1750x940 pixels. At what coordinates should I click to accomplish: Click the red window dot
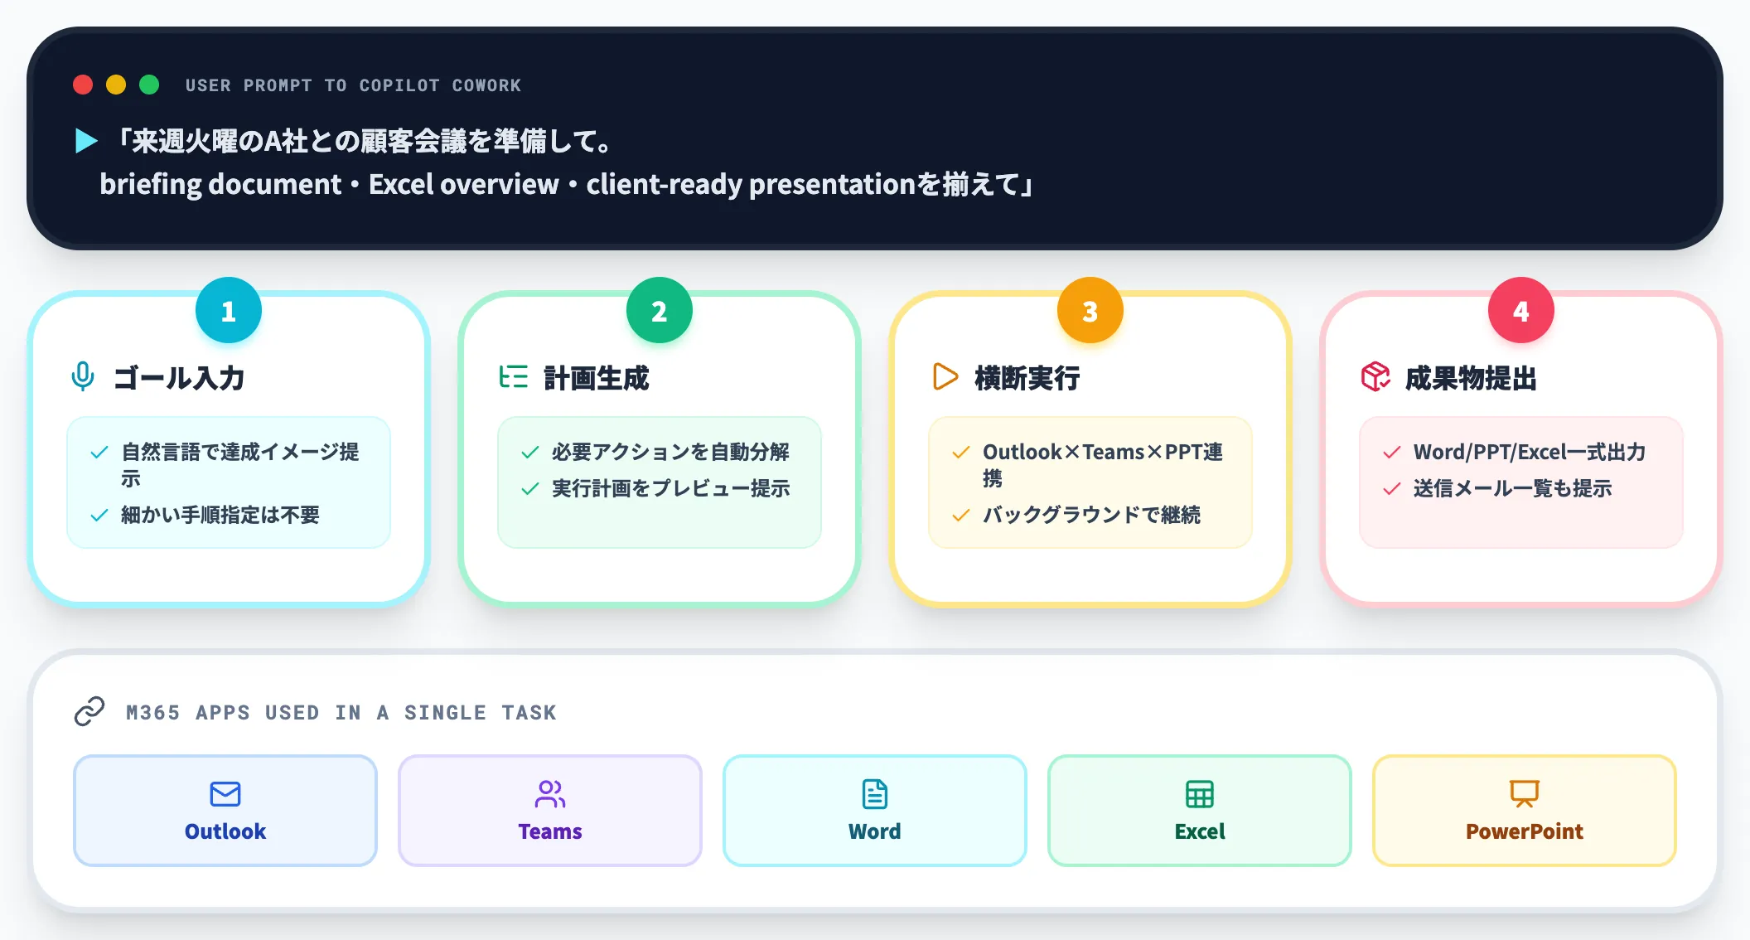pyautogui.click(x=83, y=85)
